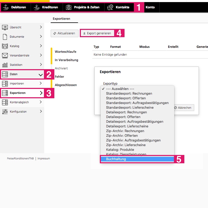Switch to the Abgeschlossen status filter
The width and height of the screenshot is (208, 208).
tap(66, 85)
